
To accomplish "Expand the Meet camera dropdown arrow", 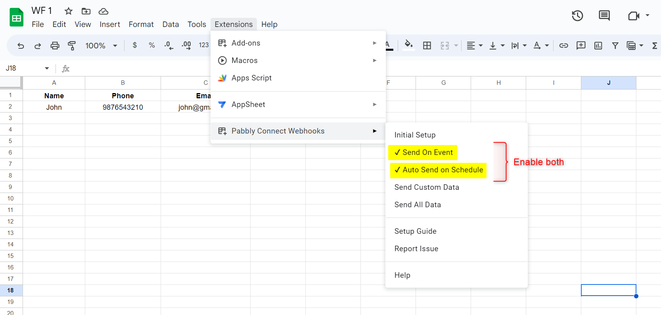I will click(648, 15).
